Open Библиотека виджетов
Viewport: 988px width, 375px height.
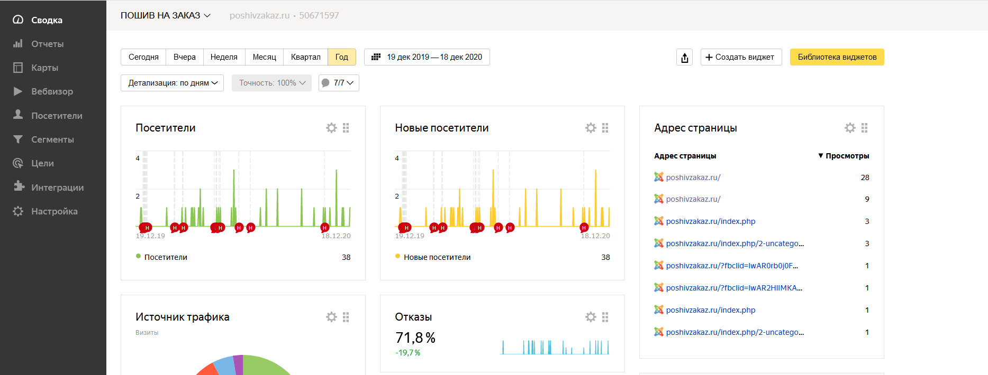[x=837, y=57]
